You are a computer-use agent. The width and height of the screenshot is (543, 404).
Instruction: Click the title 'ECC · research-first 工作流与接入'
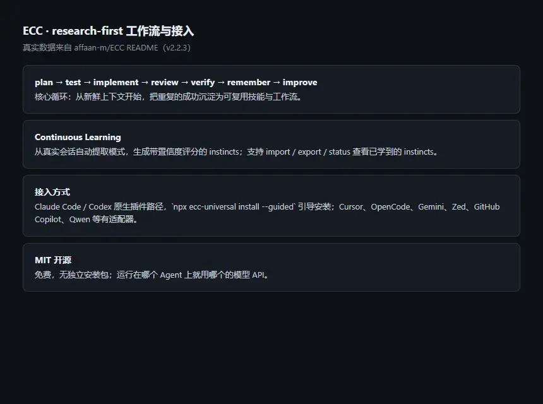108,31
